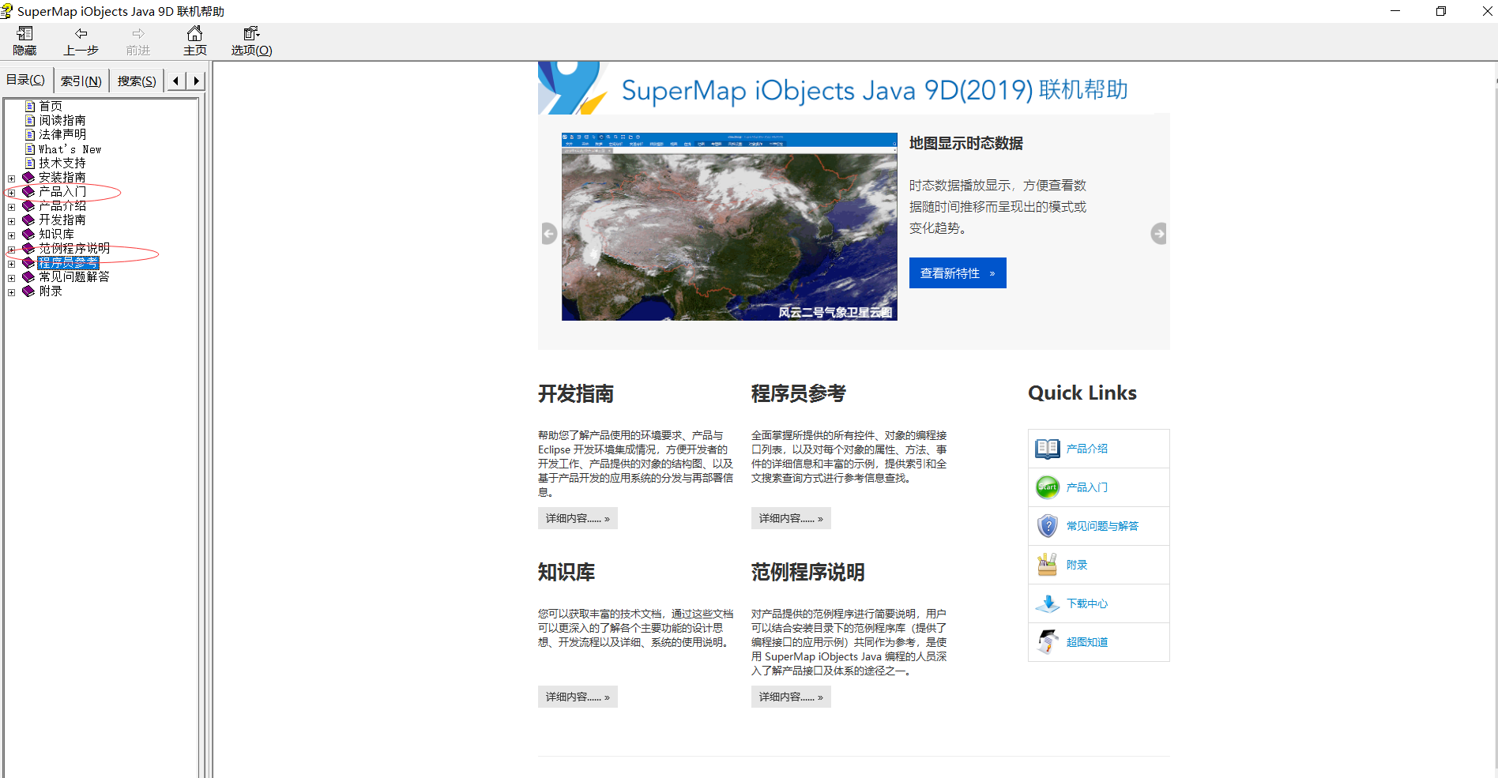The image size is (1498, 778).
Task: Click the Hide (隐藏) toolbar icon
Action: [x=24, y=33]
